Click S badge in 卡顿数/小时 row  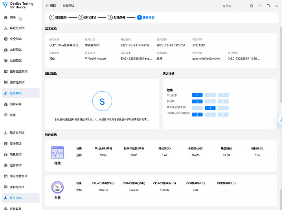pyautogui.click(x=197, y=115)
